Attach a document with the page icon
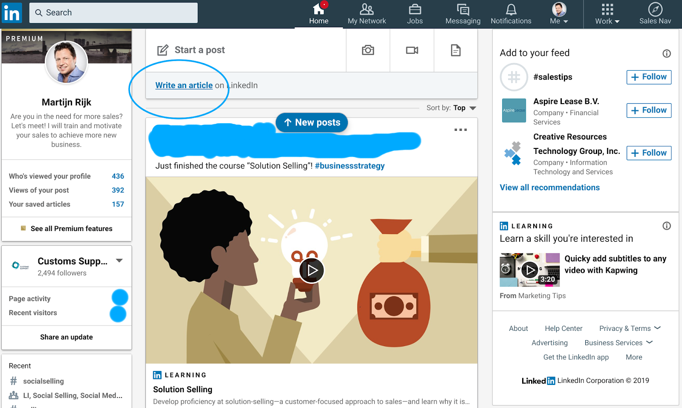Screen dimensions: 682x408 pyautogui.click(x=456, y=50)
